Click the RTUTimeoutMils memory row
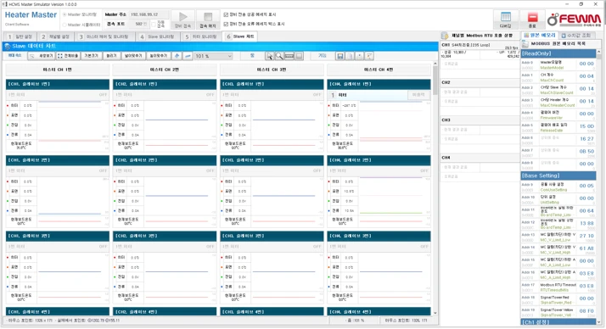Screen dimensions: 606x329 coord(558,287)
